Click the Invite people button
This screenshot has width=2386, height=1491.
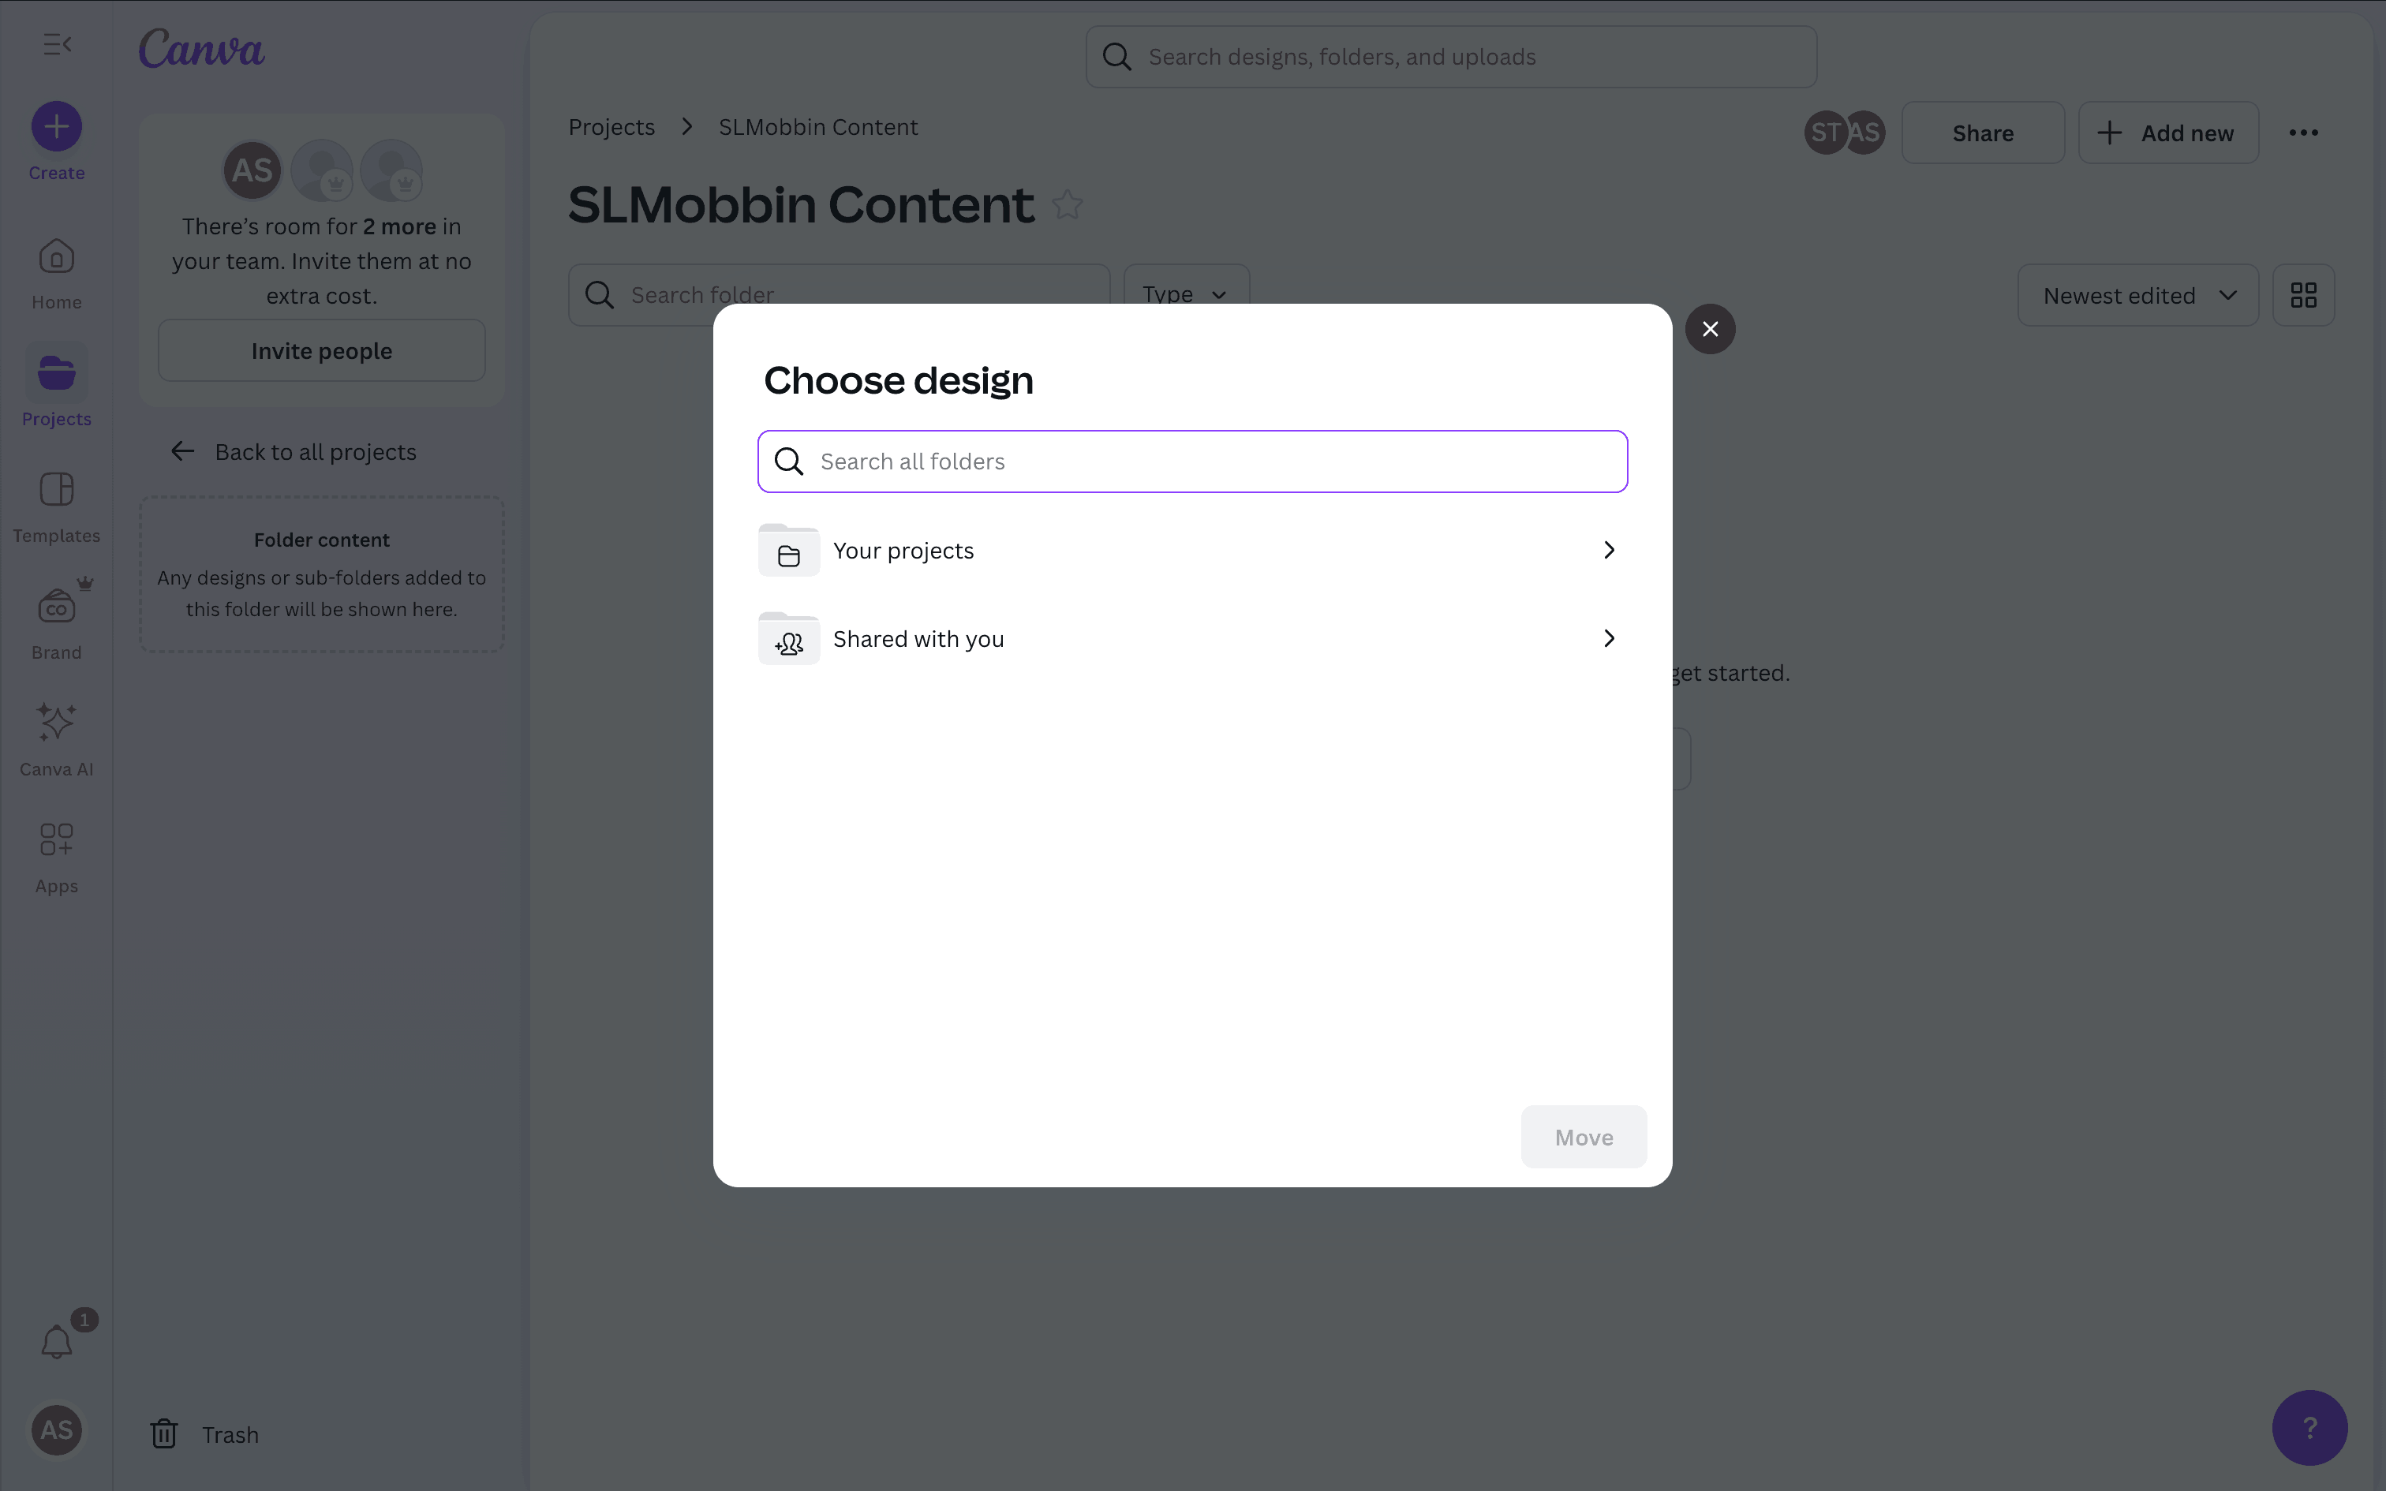click(x=321, y=351)
